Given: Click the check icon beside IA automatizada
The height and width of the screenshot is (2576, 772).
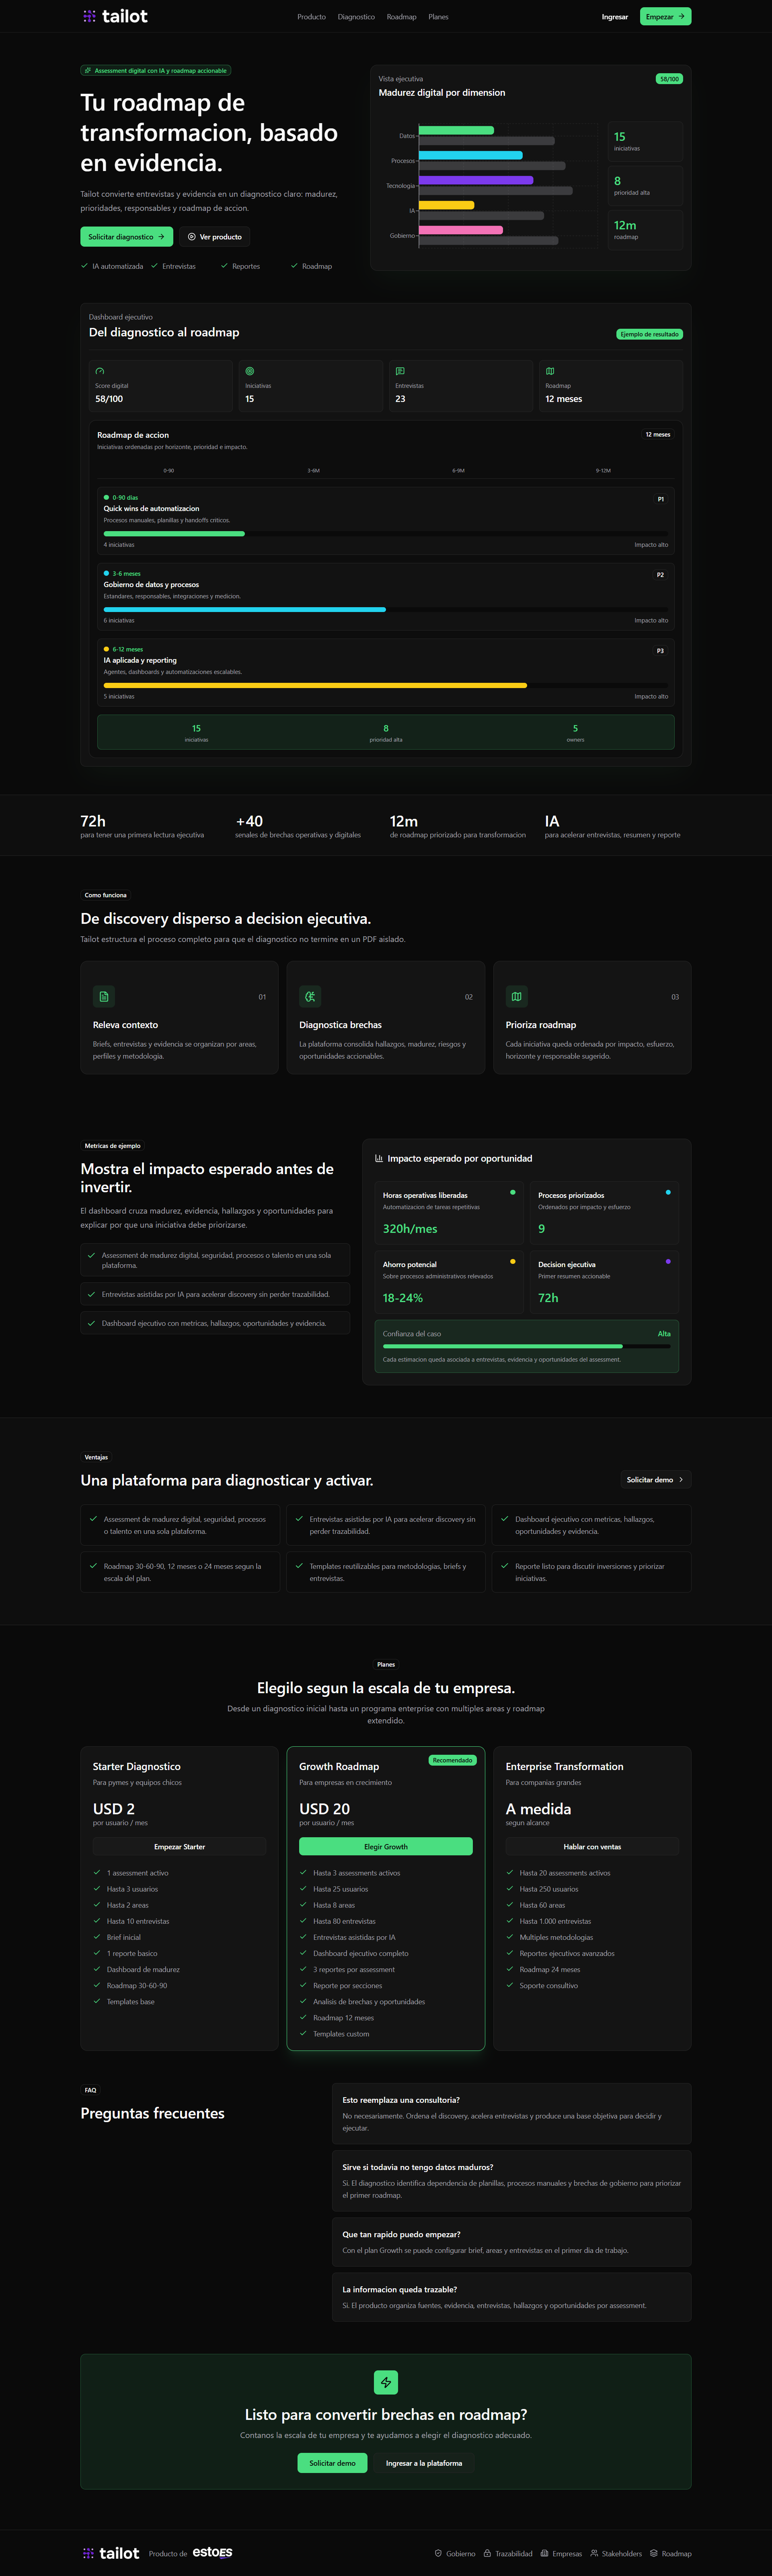Looking at the screenshot, I should click(84, 266).
